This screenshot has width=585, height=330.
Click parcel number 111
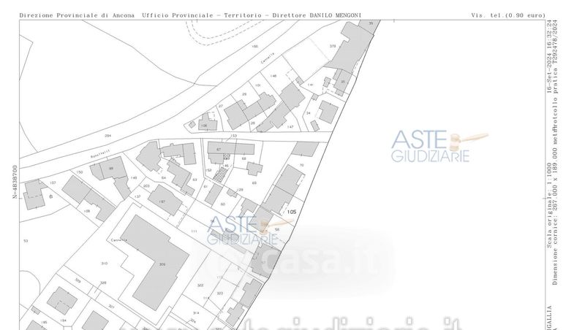[194, 231]
